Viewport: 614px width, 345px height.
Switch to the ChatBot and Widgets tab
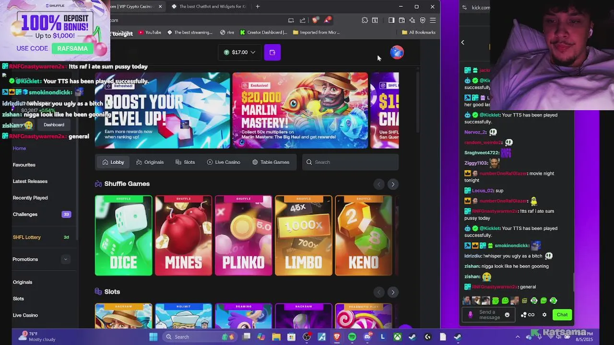pyautogui.click(x=209, y=7)
